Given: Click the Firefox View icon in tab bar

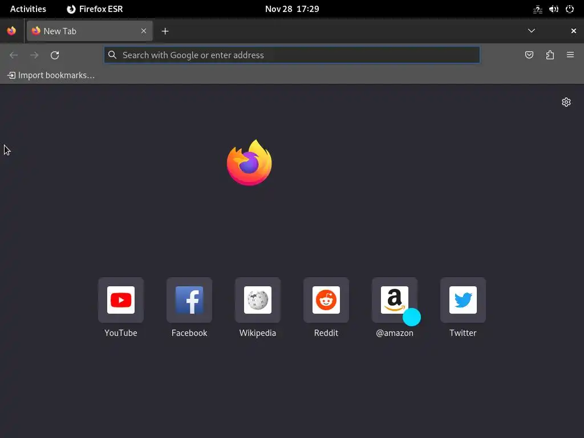Looking at the screenshot, I should point(11,31).
